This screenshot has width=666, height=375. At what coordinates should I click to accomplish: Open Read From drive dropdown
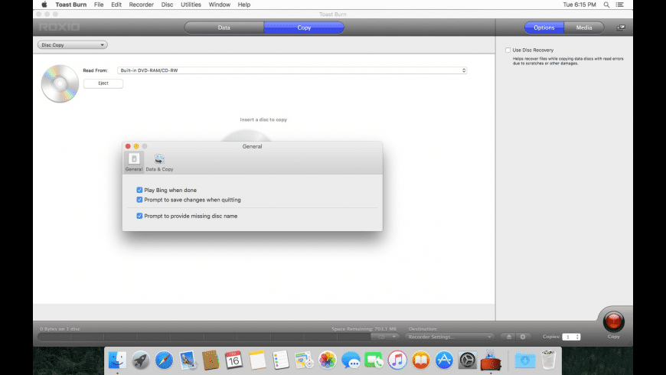coord(292,70)
